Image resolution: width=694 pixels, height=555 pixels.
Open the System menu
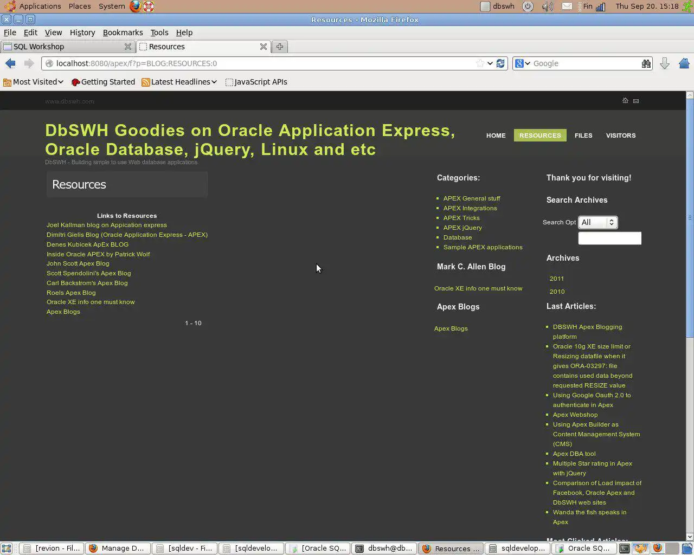pos(112,7)
